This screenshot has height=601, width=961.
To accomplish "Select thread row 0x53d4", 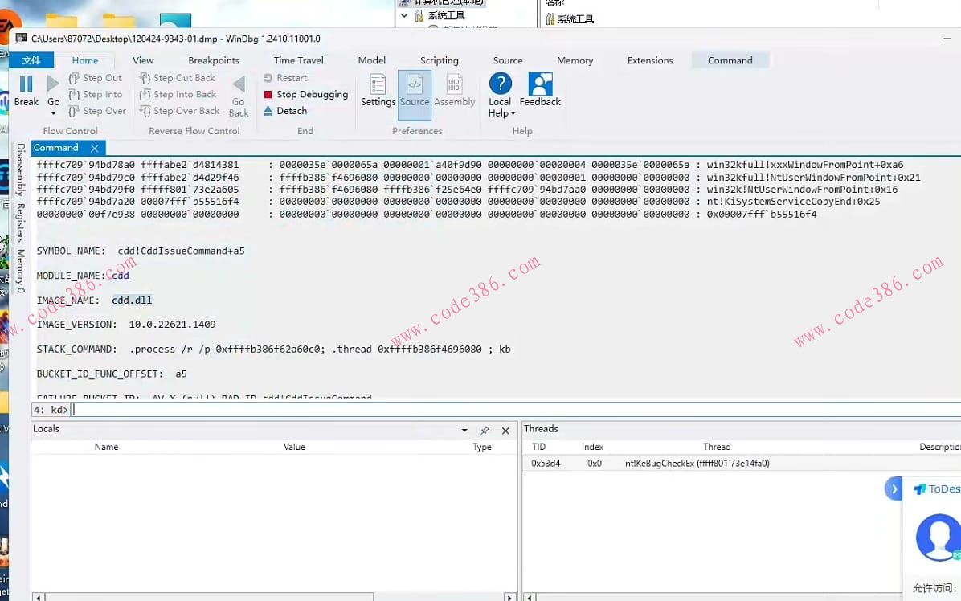I will [x=742, y=464].
